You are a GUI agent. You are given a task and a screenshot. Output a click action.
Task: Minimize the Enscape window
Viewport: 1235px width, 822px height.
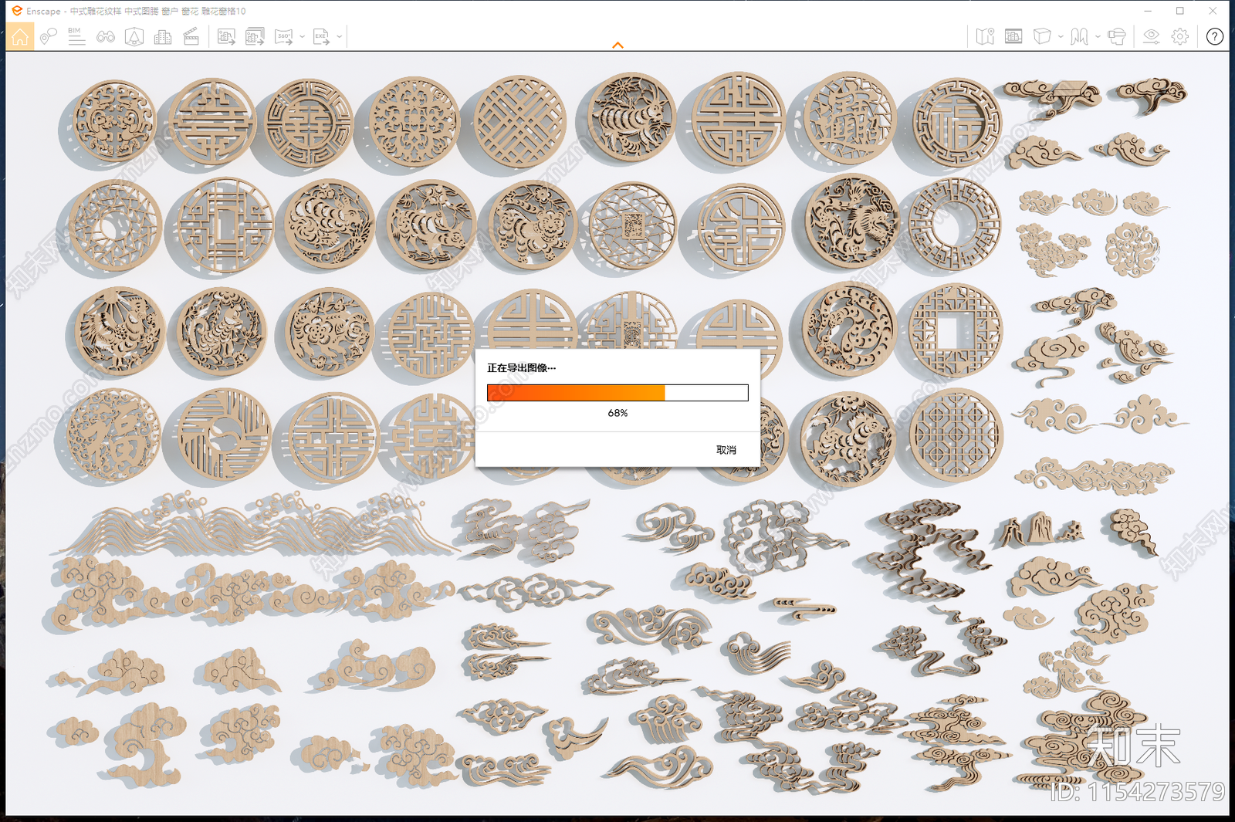[x=1148, y=11]
